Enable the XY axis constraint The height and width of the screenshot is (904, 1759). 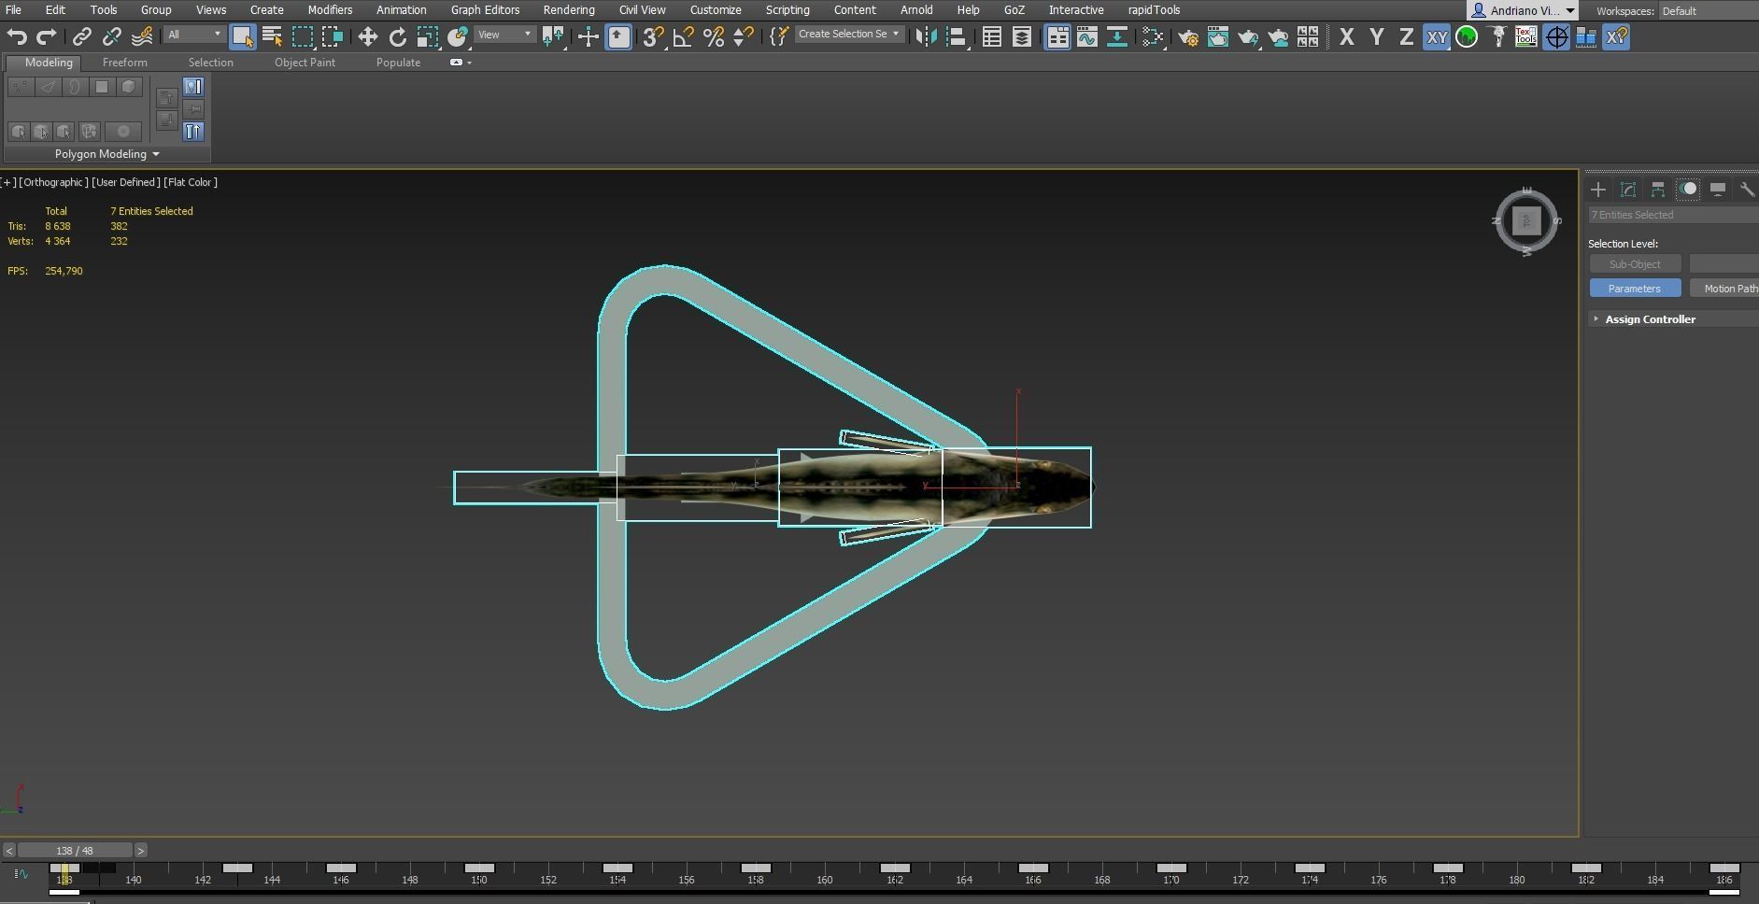(1436, 37)
